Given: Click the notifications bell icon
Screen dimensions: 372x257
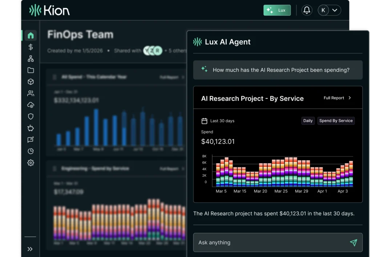Looking at the screenshot, I should tap(307, 10).
